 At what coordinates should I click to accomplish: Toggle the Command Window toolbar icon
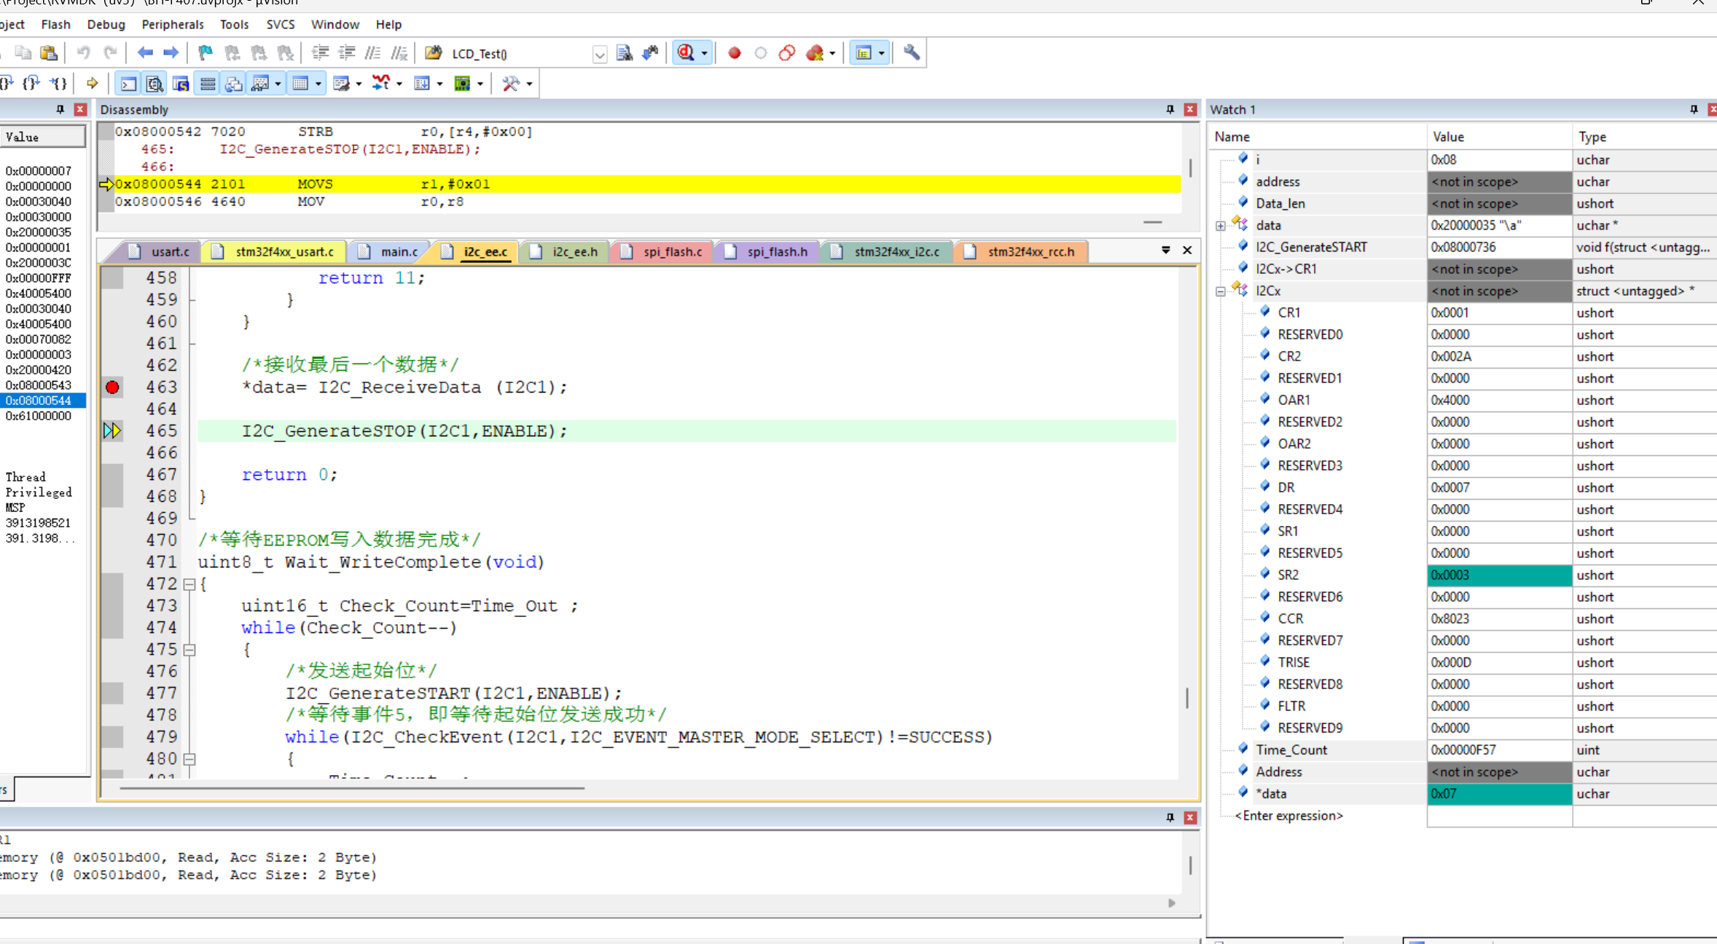[129, 84]
